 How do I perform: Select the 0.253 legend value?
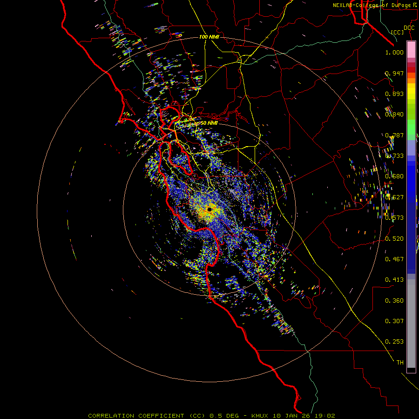tap(394, 342)
